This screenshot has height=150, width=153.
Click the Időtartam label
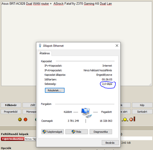click(x=51, y=79)
